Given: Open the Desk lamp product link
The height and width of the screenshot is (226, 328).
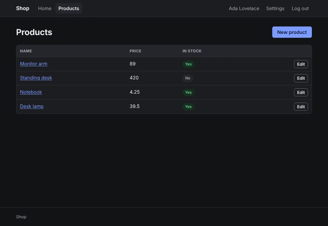Looking at the screenshot, I should point(32,106).
